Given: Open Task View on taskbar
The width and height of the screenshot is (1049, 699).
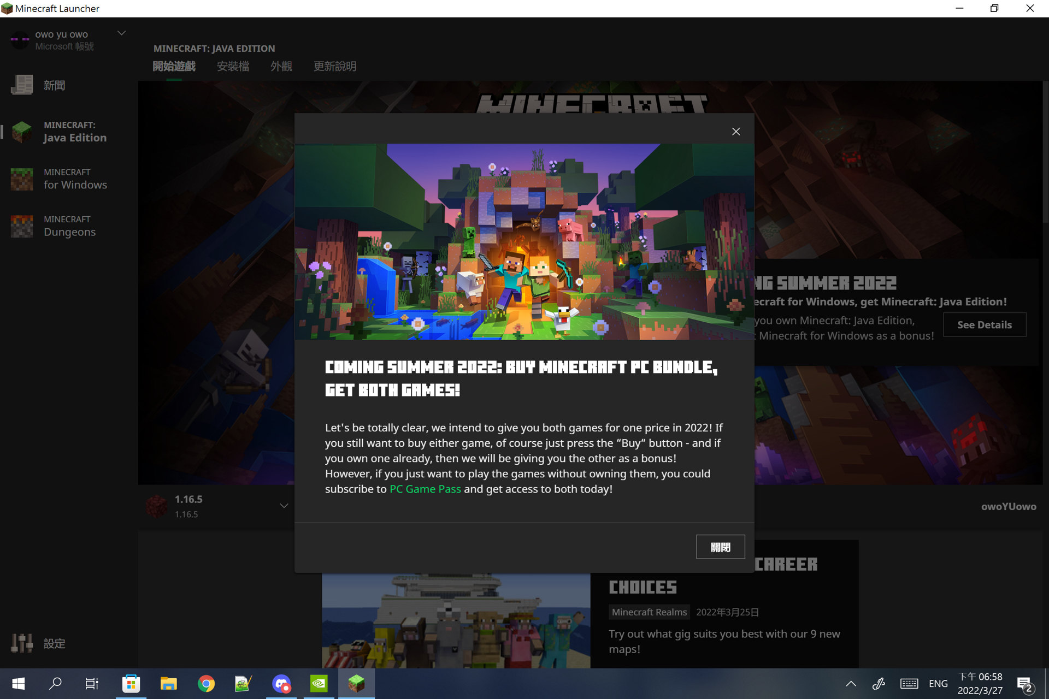Looking at the screenshot, I should pyautogui.click(x=92, y=684).
